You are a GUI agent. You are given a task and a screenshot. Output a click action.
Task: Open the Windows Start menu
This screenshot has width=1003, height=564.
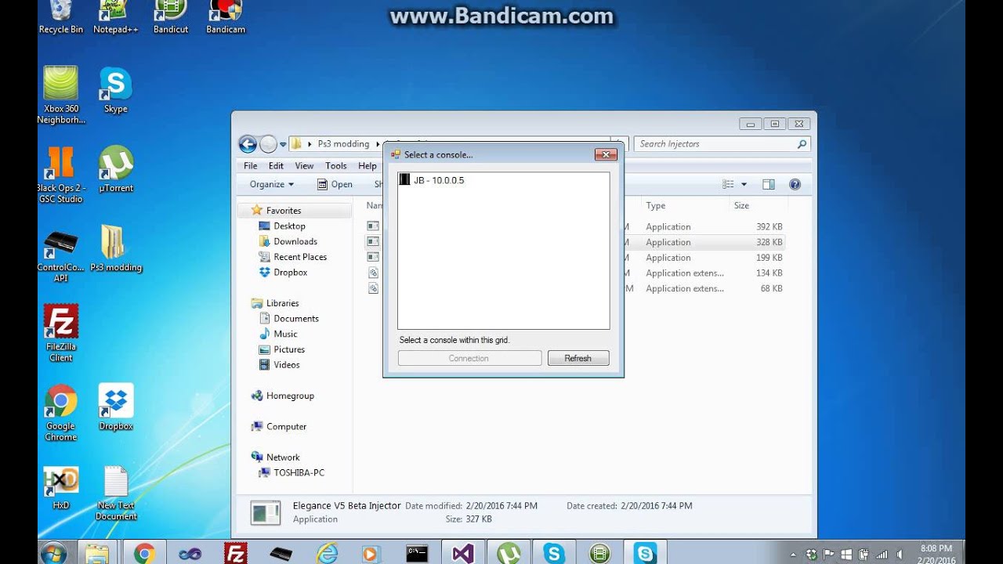(x=53, y=553)
